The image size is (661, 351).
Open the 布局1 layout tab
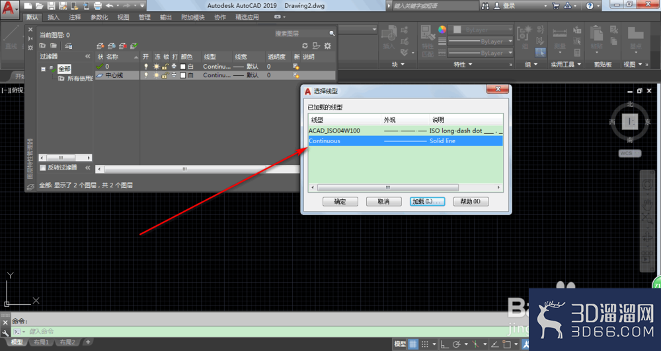pos(41,342)
